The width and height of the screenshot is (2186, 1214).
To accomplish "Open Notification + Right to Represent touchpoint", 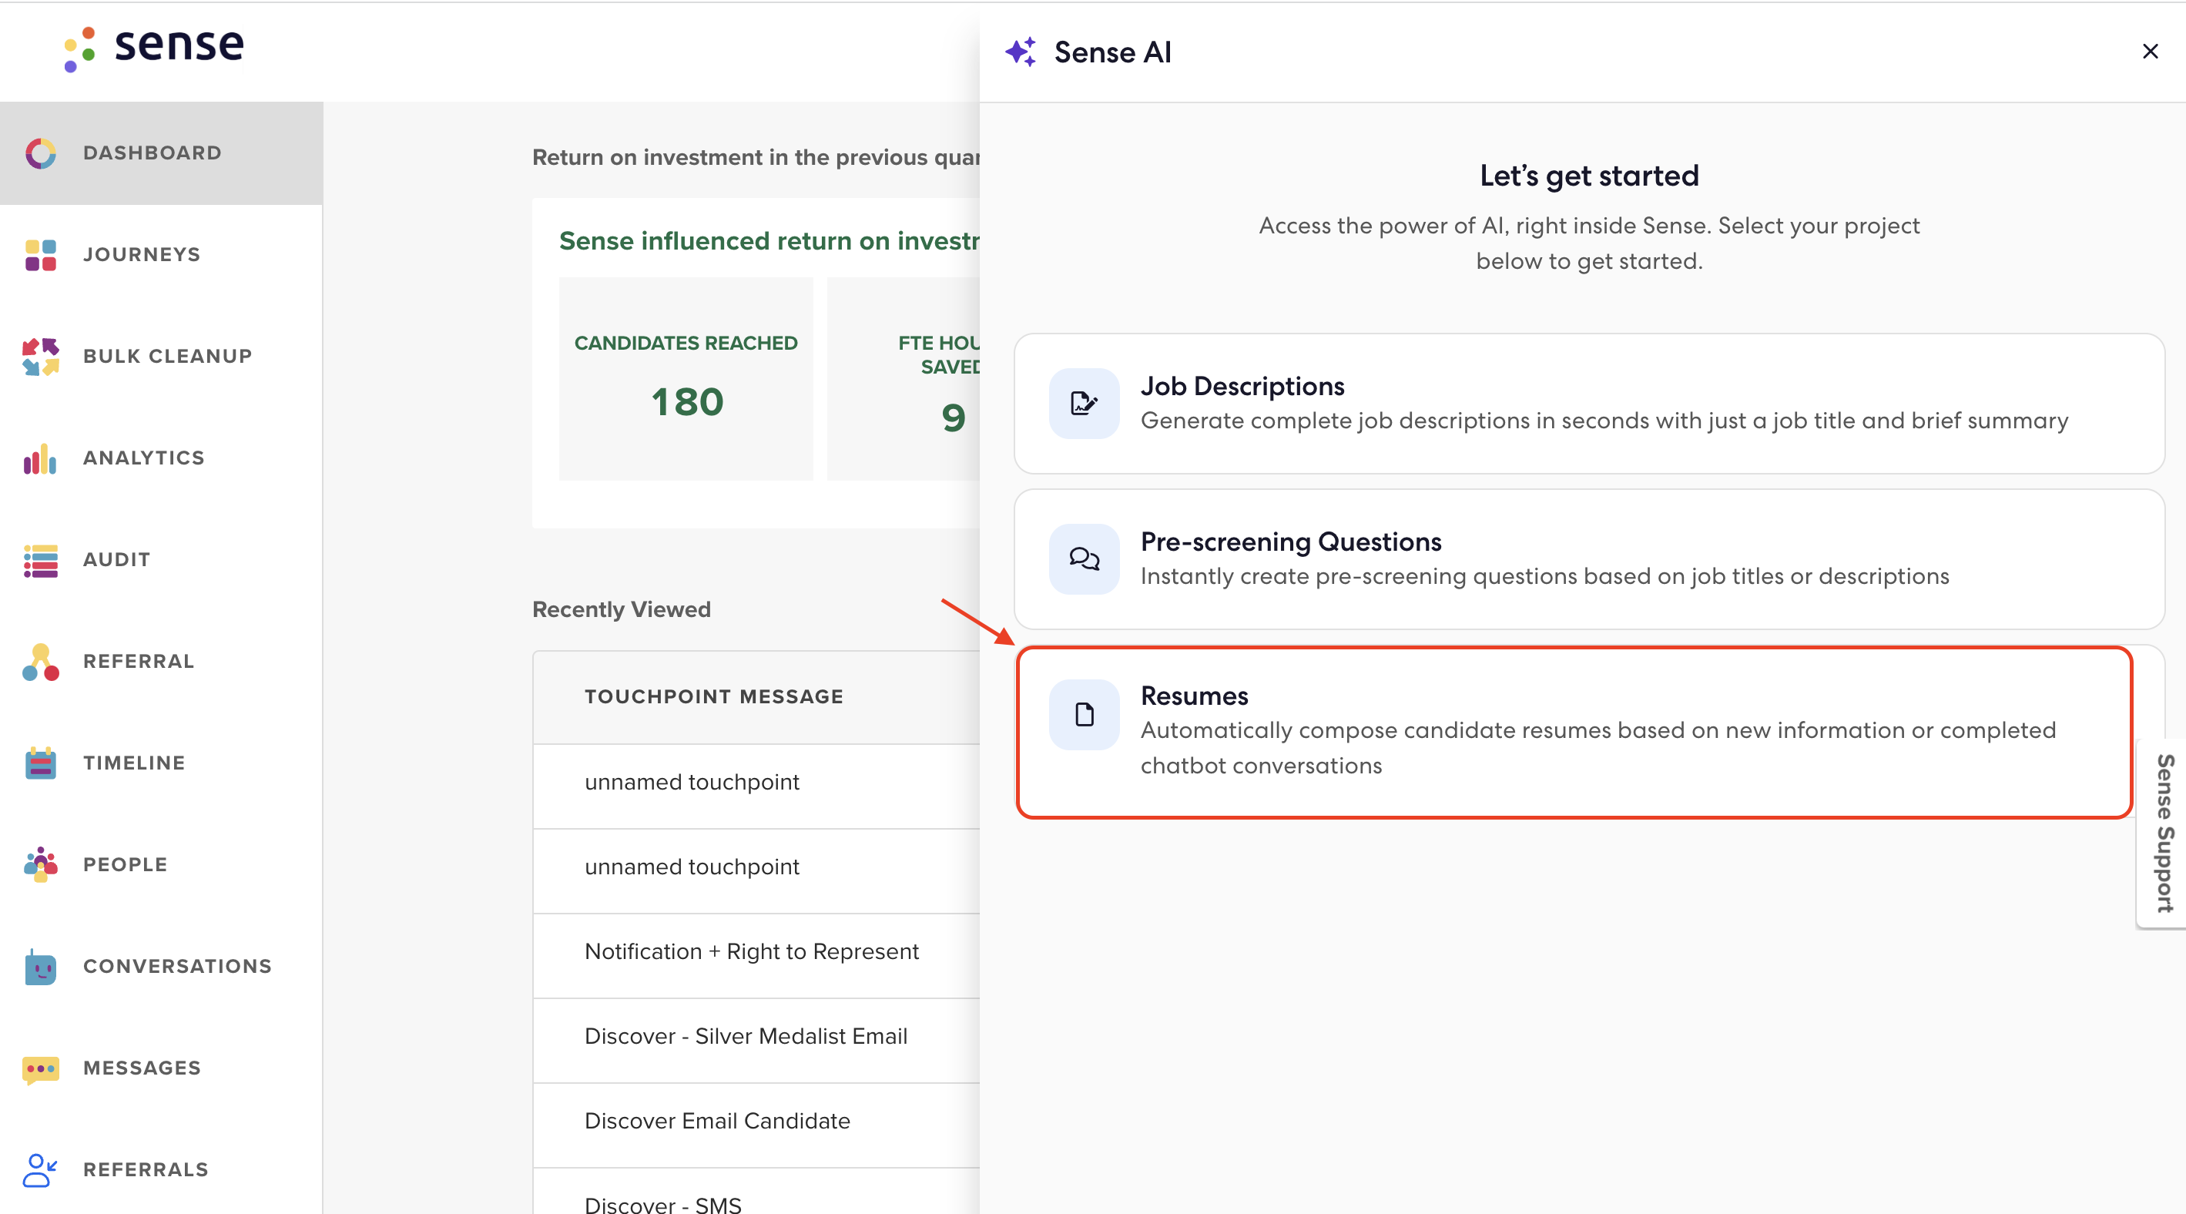I will 751,951.
